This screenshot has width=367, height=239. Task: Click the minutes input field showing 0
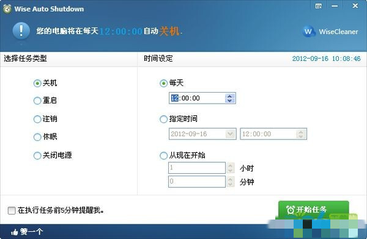(x=197, y=182)
